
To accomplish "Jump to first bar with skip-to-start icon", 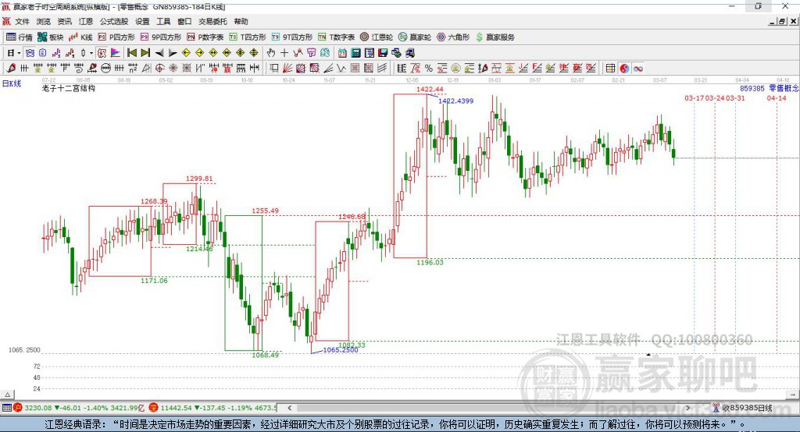I will (131, 53).
